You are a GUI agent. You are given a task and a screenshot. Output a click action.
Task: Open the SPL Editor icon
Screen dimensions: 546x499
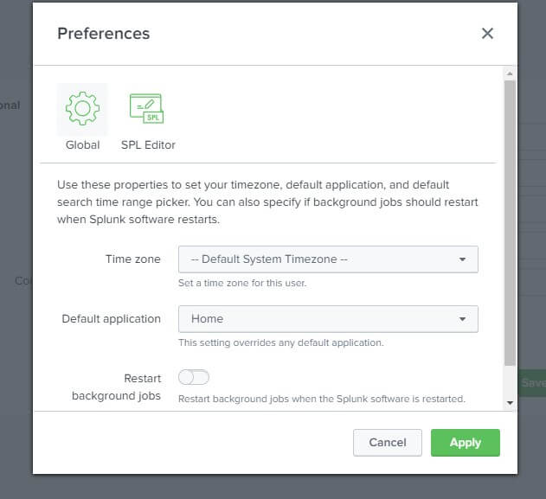[x=146, y=109]
